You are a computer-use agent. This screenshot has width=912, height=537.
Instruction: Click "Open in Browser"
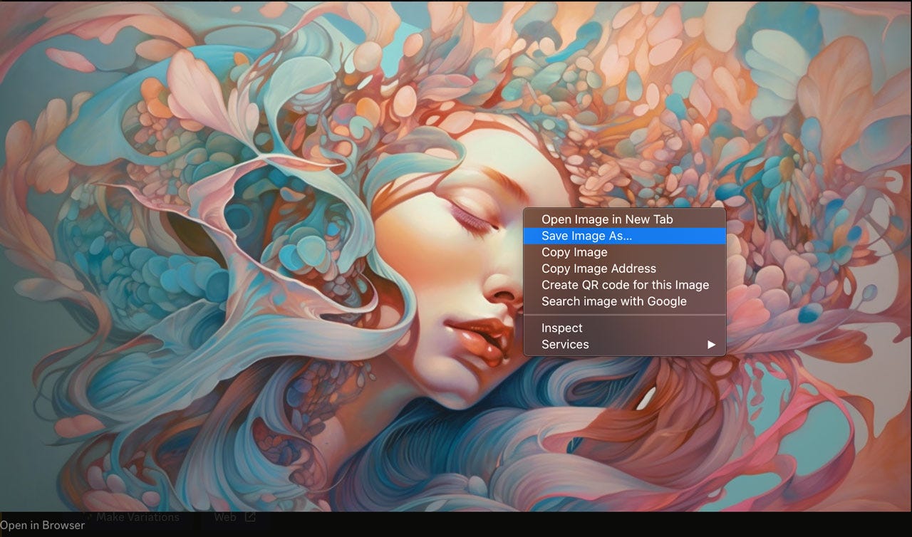(43, 526)
